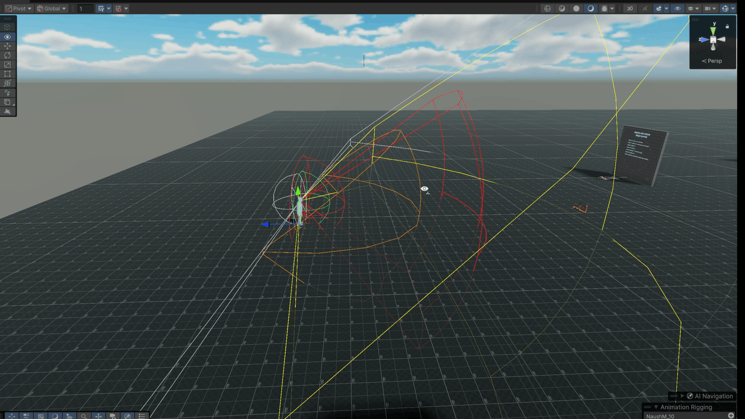Open the debug draw mode dropdown arrow
This screenshot has width=745, height=419.
click(612, 9)
